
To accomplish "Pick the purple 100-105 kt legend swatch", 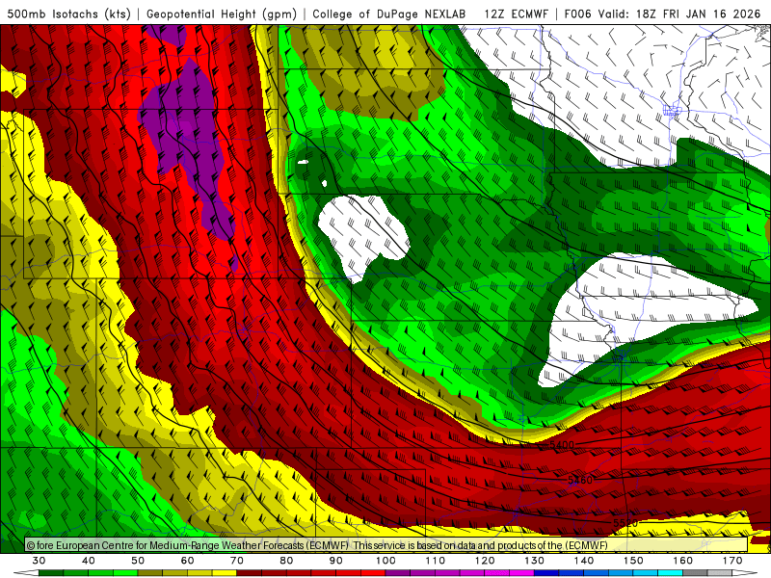I will [398, 572].
